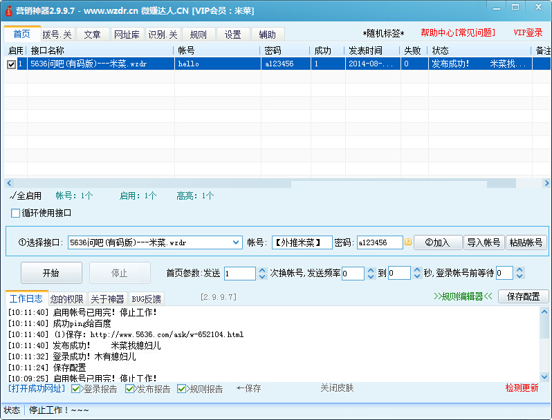Viewport: 552px width, 420px height.
Task: Toggle the 登录报告 checkbox
Action: [76, 389]
